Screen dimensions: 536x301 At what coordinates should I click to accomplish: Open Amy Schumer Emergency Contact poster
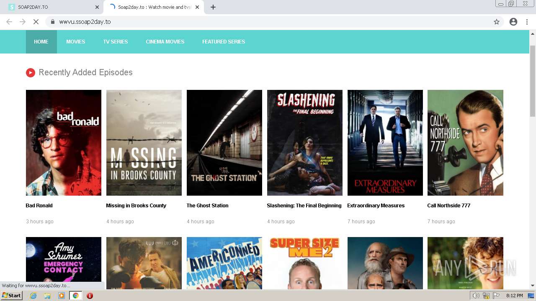point(64,263)
